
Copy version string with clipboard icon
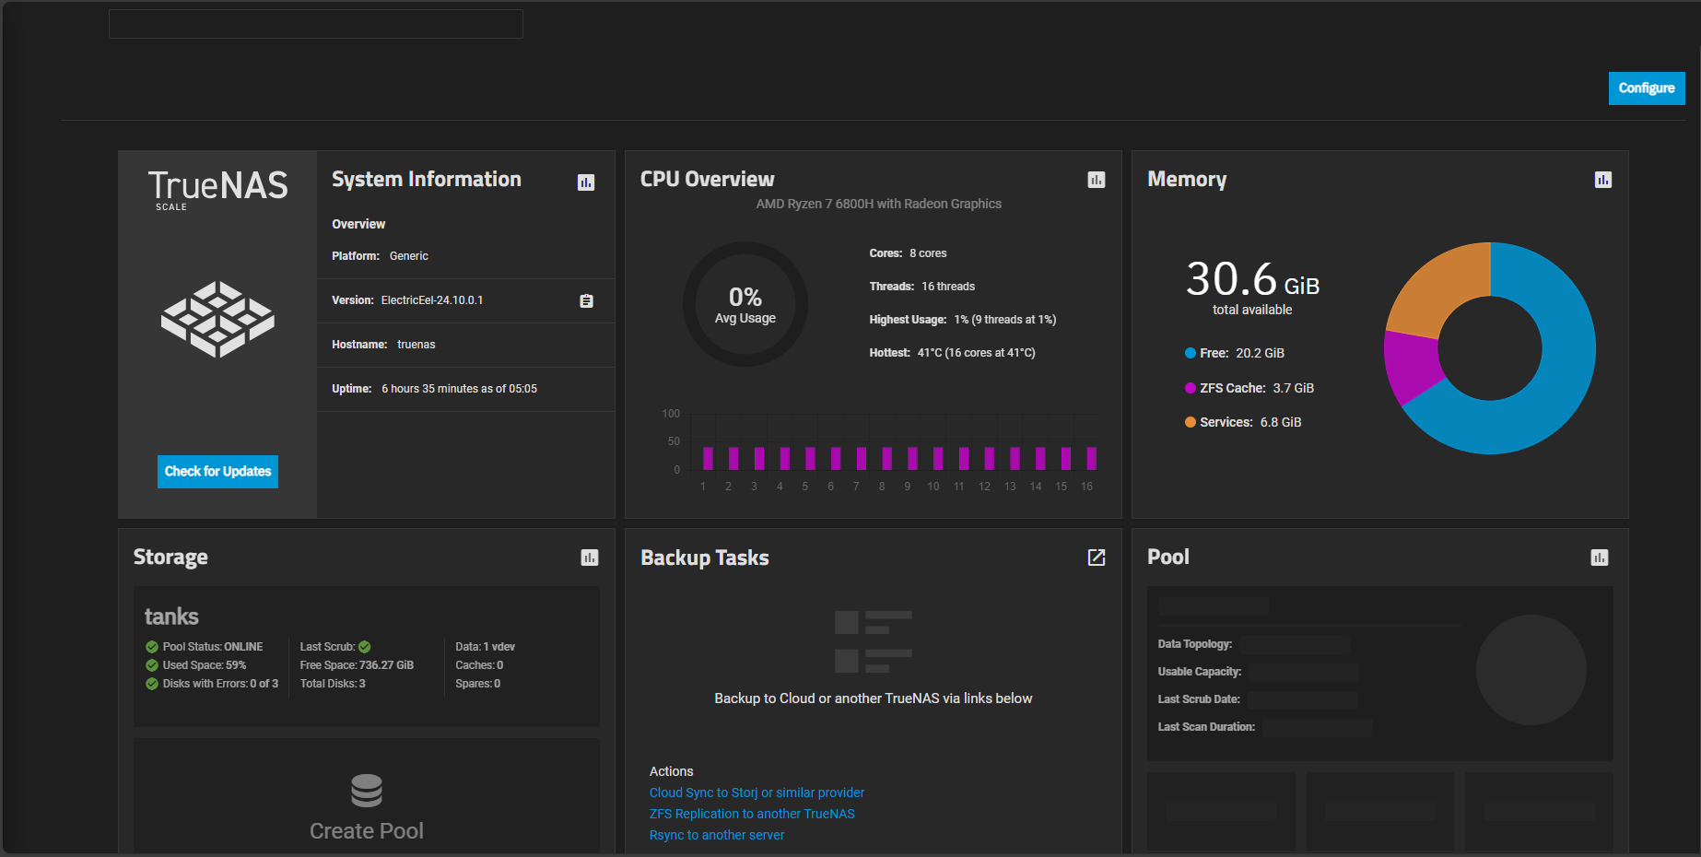[586, 301]
